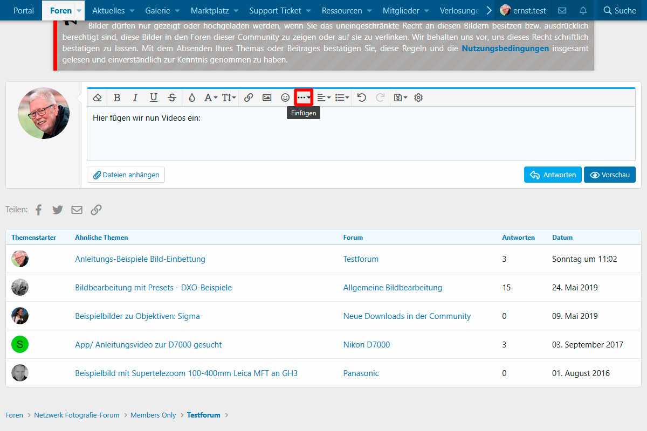The width and height of the screenshot is (647, 431).
Task: Share thread on Twitter
Action: click(58, 210)
